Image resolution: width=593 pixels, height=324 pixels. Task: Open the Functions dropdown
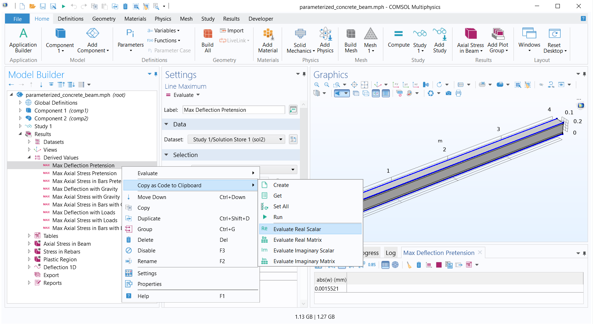point(164,41)
